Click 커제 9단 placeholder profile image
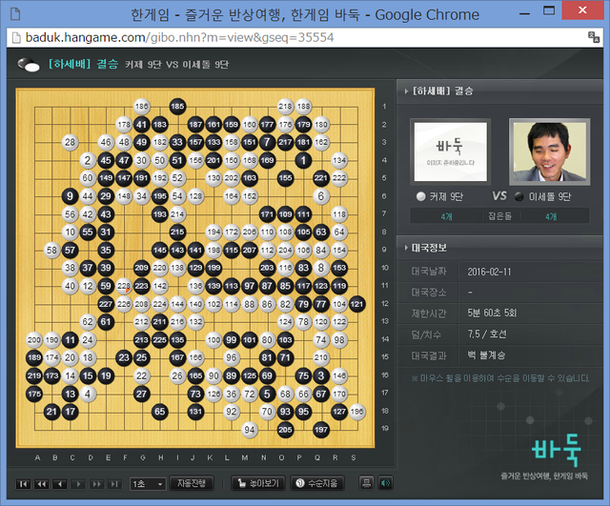The height and width of the screenshot is (506, 610). point(450,152)
